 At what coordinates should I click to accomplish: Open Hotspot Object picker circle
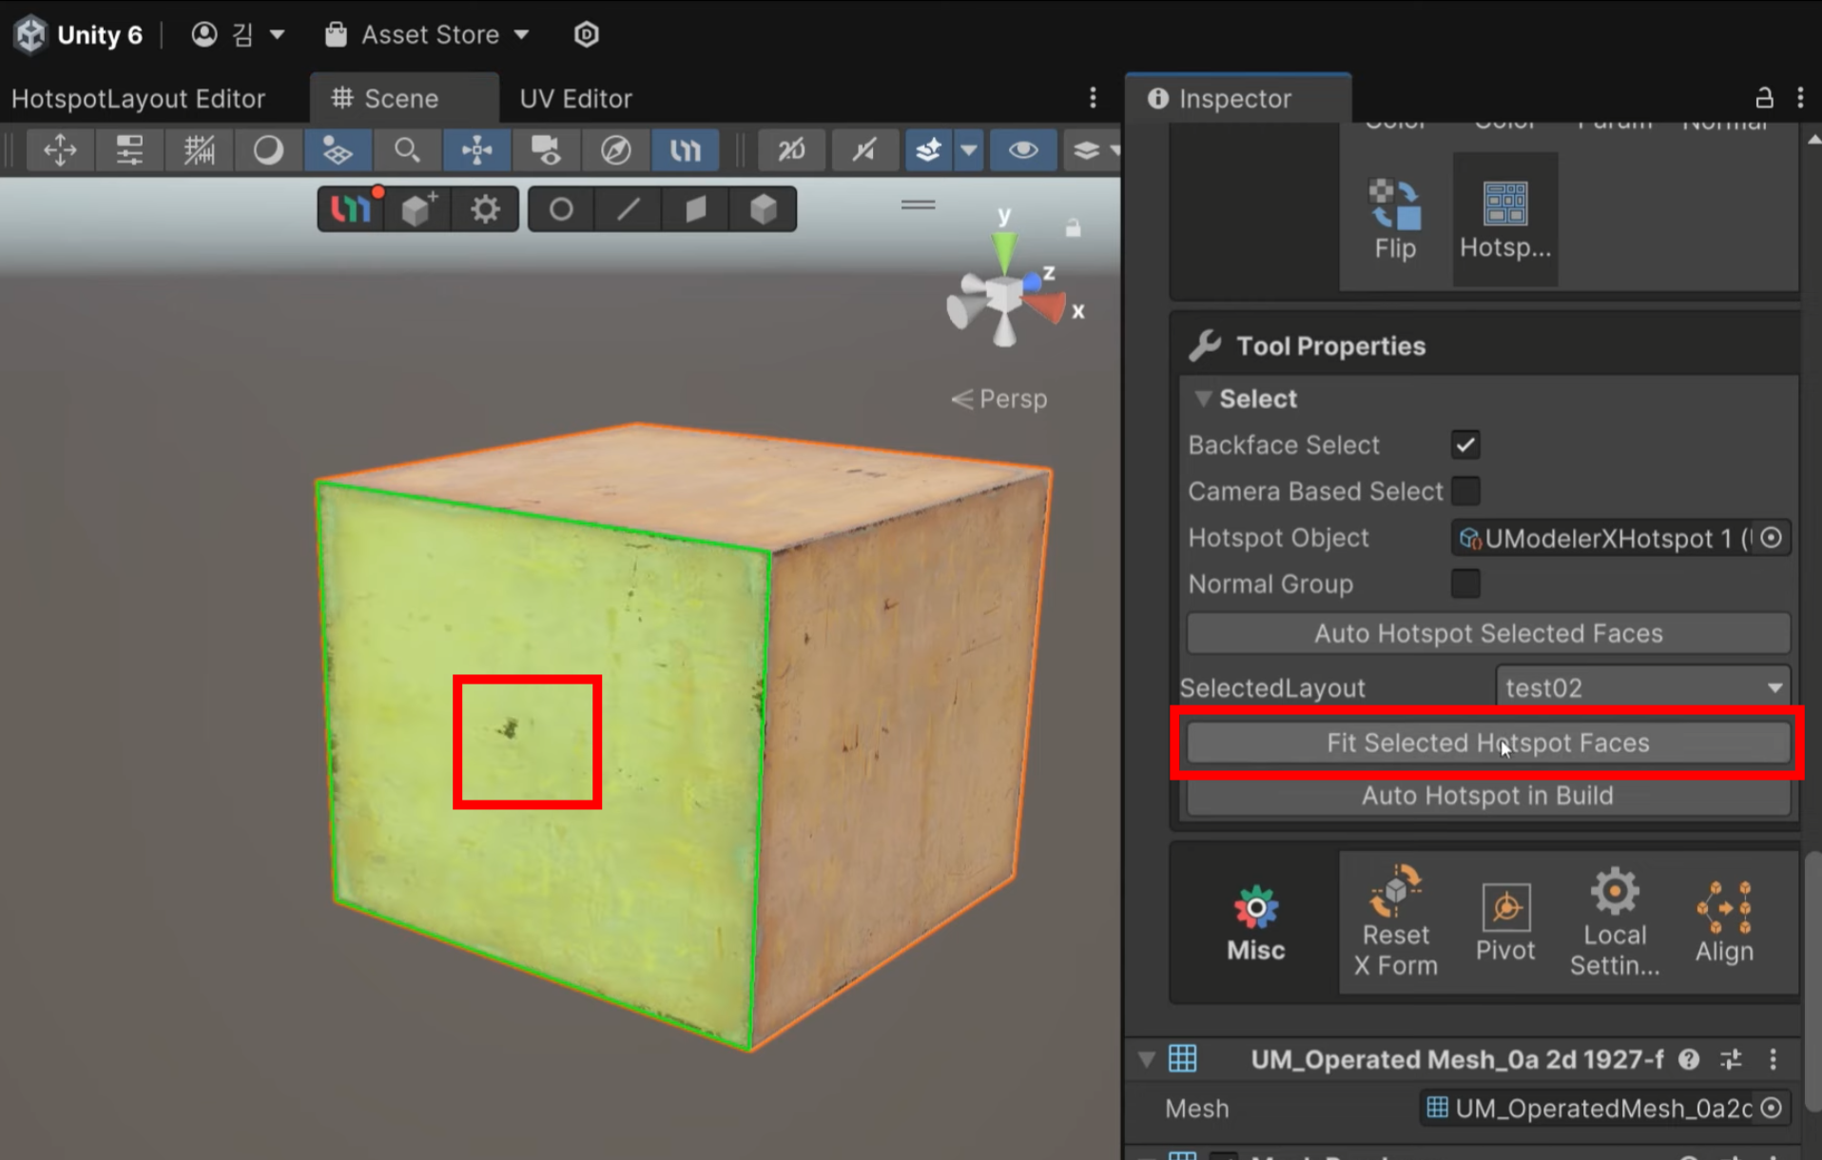1772,538
